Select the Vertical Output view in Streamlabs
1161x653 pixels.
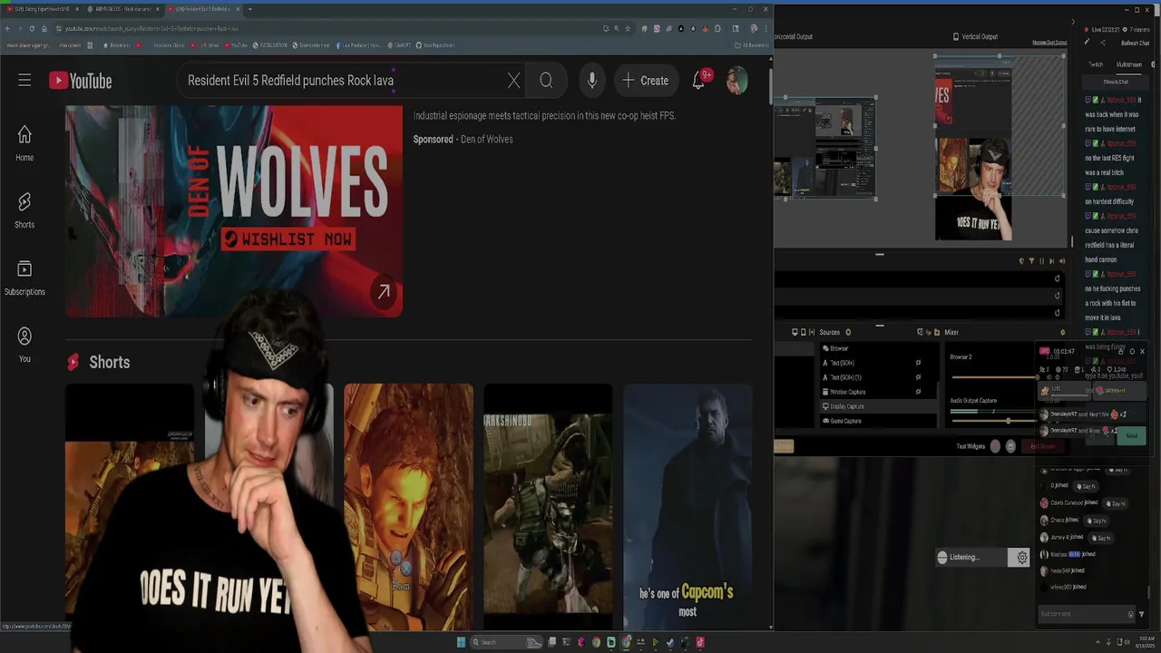point(975,36)
